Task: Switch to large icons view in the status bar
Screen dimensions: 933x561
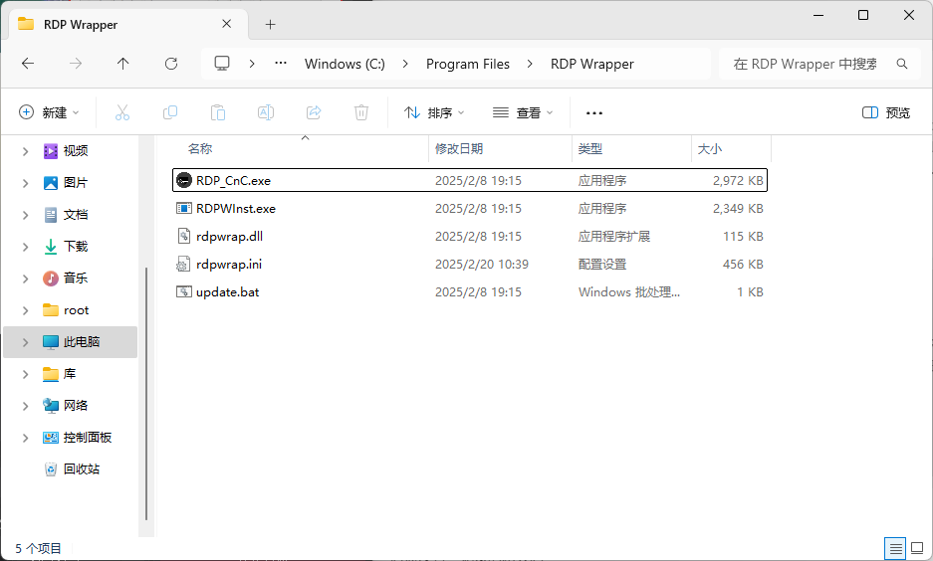Action: click(917, 548)
